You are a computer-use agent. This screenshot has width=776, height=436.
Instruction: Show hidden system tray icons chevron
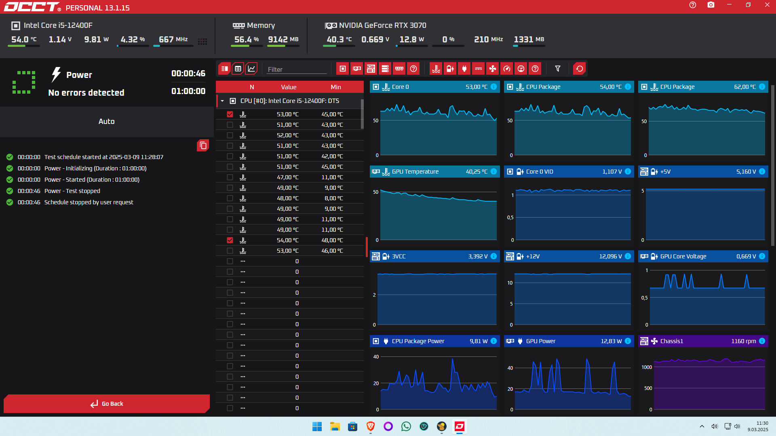tap(702, 426)
